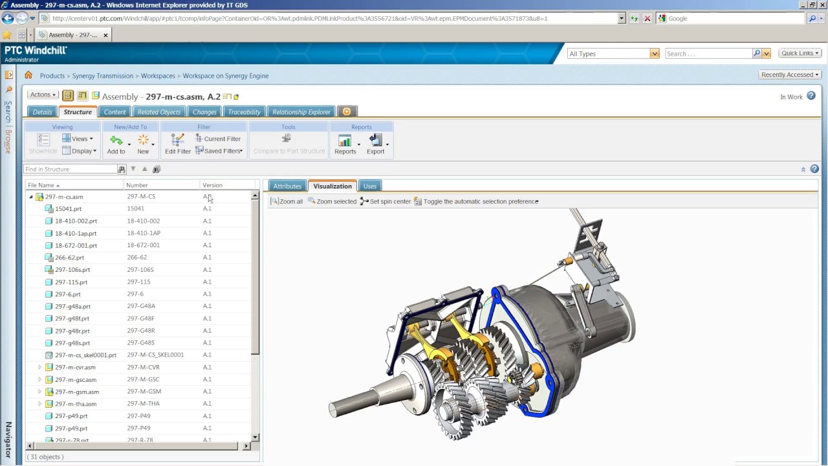Open the Recently Accessed dropdown

click(x=790, y=74)
